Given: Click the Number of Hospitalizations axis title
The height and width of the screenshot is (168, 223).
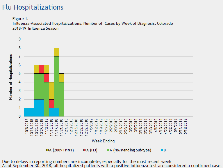Looking at the screenshot, I should coord(11,77).
